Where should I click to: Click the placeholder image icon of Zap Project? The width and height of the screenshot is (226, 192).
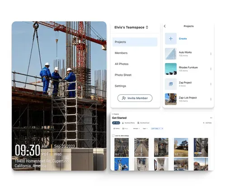click(171, 84)
